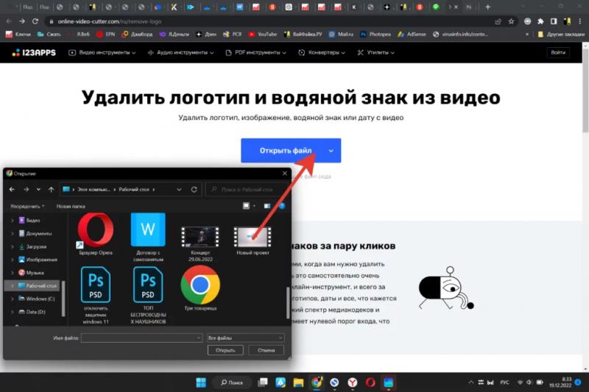Click the Имя файла input field
Viewport: 589px width, 392px height.
pyautogui.click(x=141, y=338)
